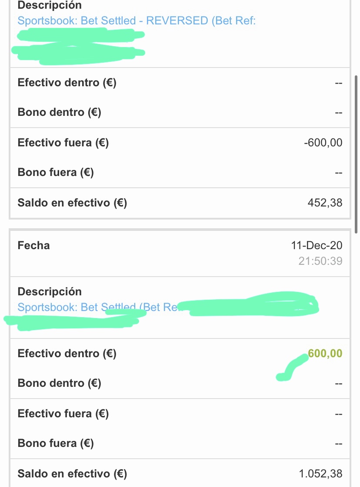
Task: Click Efectivo fuera label beside -600,00
Action: coord(63,142)
